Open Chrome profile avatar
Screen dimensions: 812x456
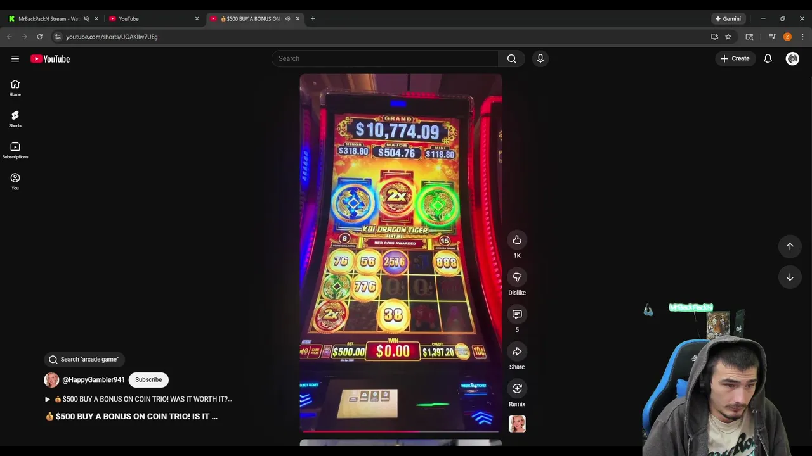787,37
